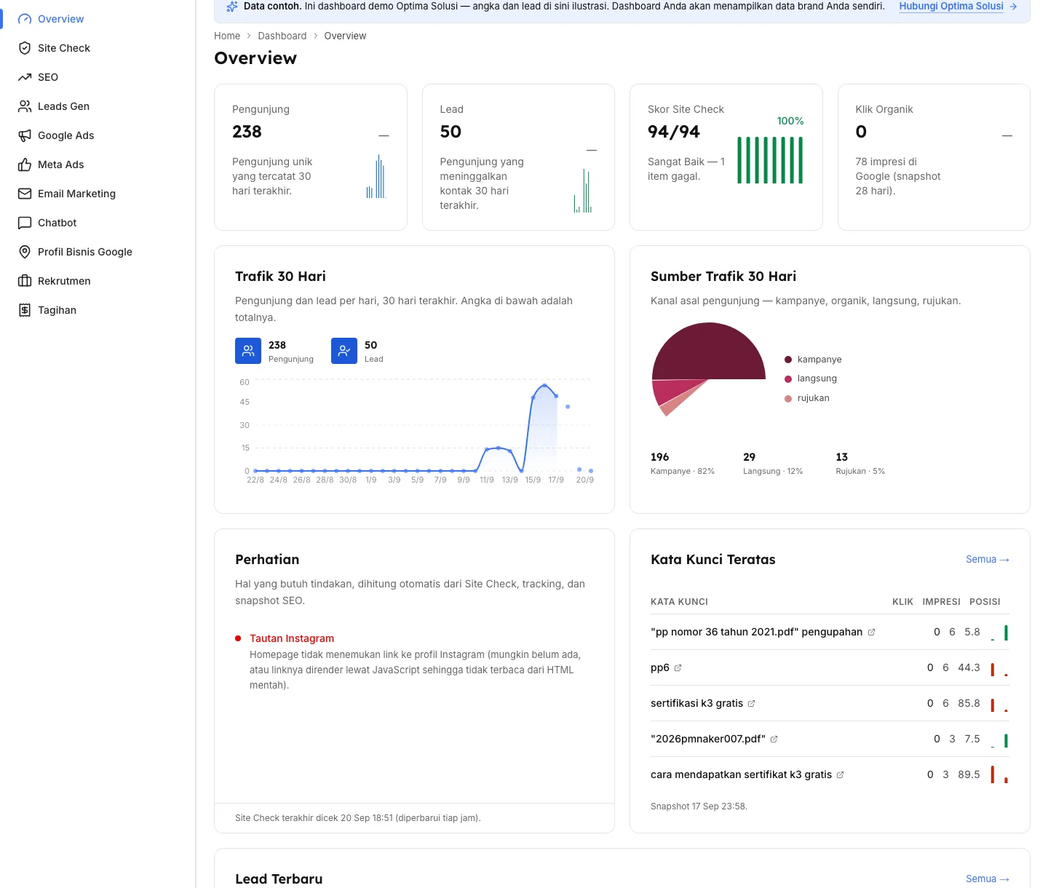Viewport: 1048px width, 888px height.
Task: Click the 29 Langsung total value
Action: pos(749,457)
